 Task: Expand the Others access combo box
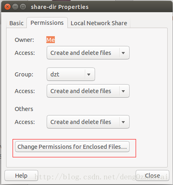(88, 122)
